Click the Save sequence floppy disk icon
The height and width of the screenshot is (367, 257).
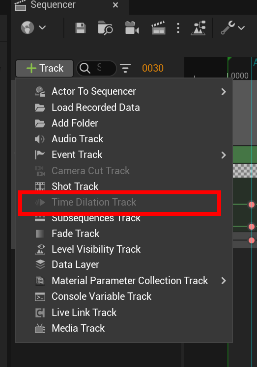coord(81,28)
